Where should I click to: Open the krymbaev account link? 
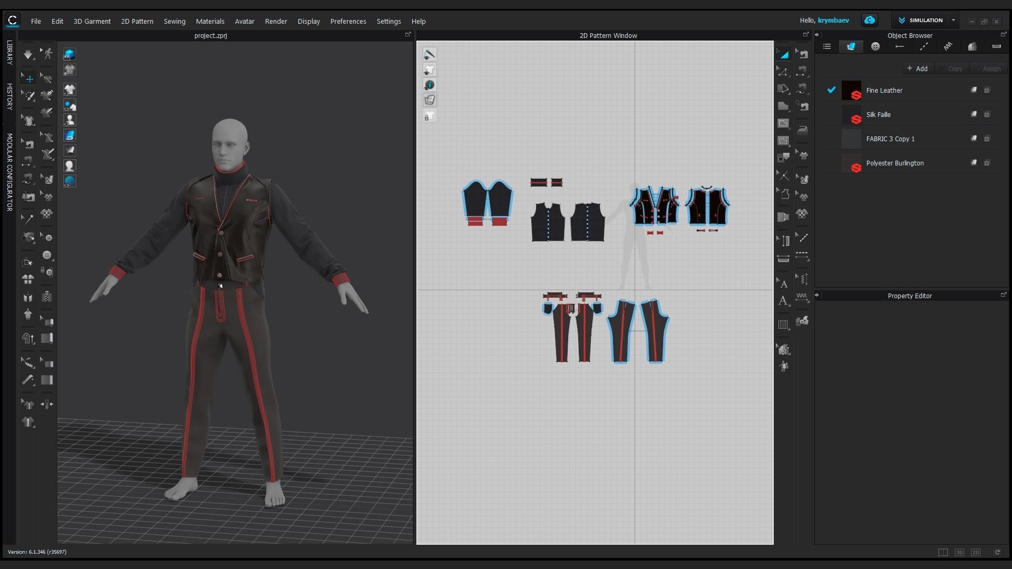click(833, 20)
